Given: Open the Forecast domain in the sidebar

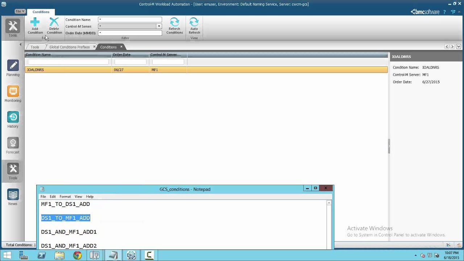Looking at the screenshot, I should point(13,145).
